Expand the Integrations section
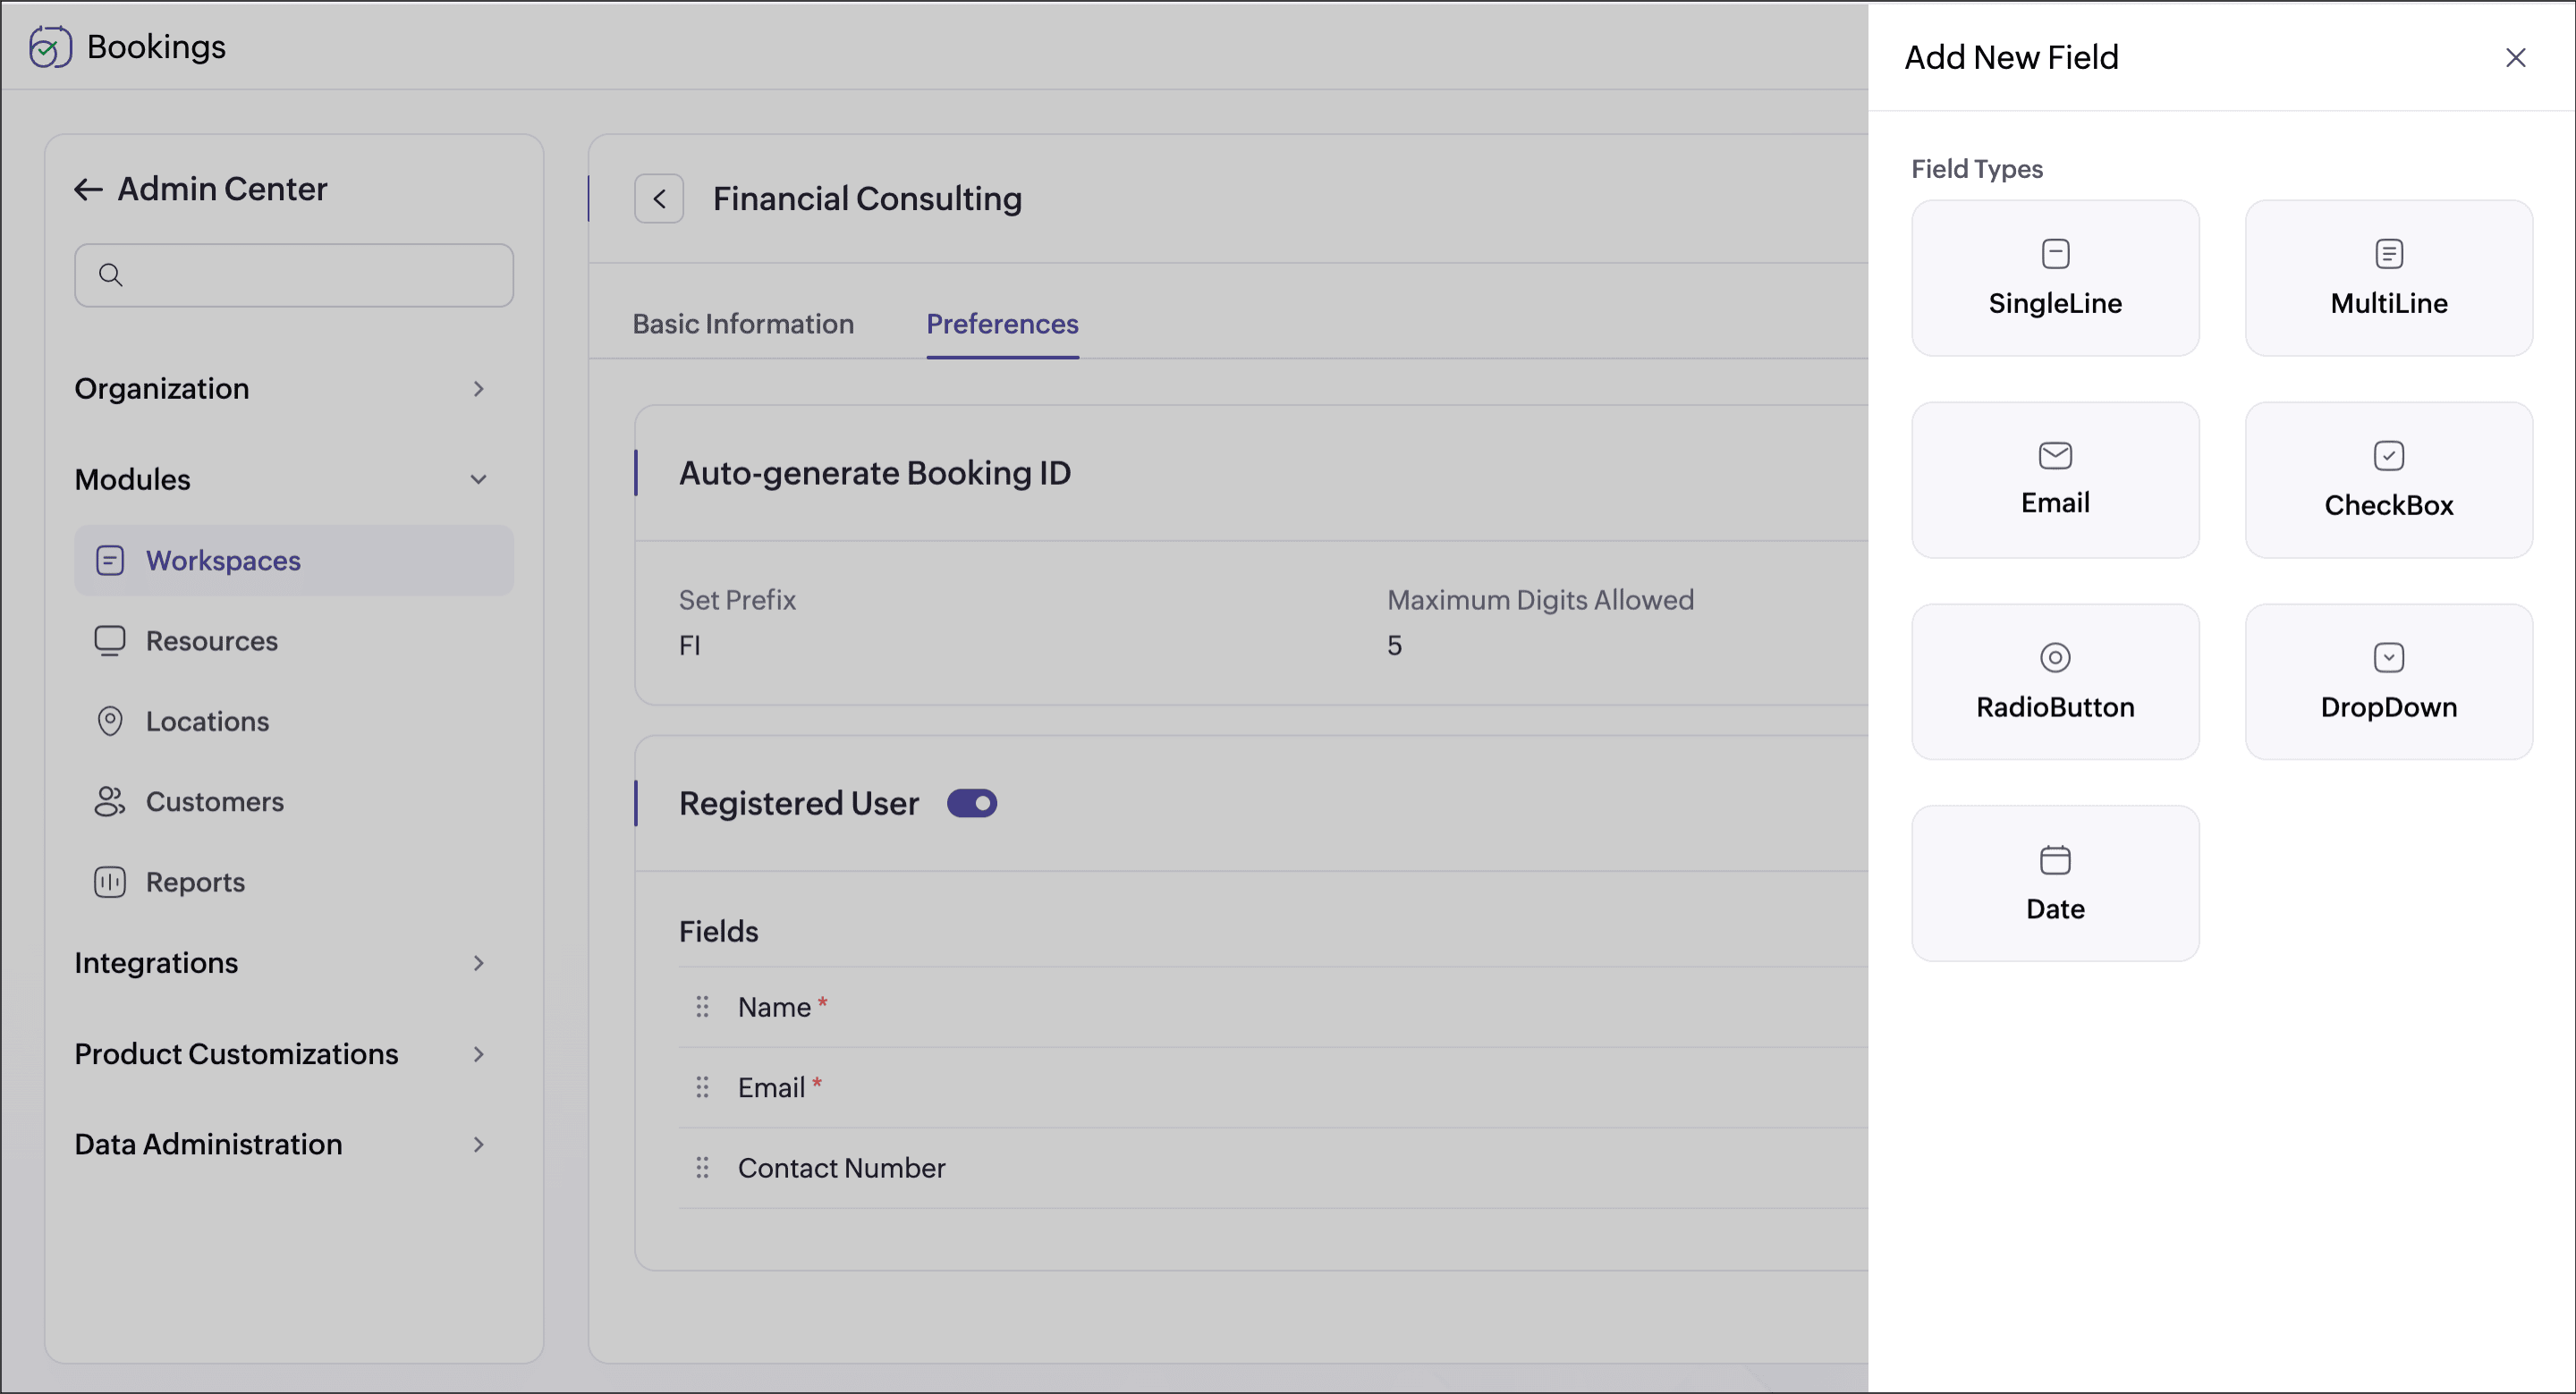Viewport: 2576px width, 1394px height. tap(478, 963)
